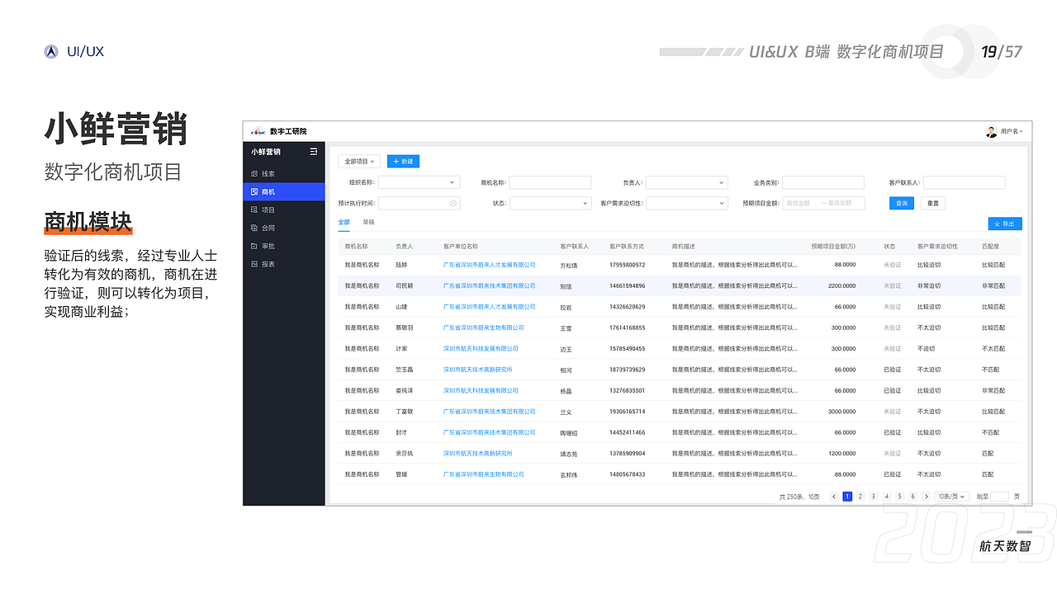This screenshot has width=1057, height=594.
Task: Go to page 6 in pagination
Action: (x=913, y=497)
